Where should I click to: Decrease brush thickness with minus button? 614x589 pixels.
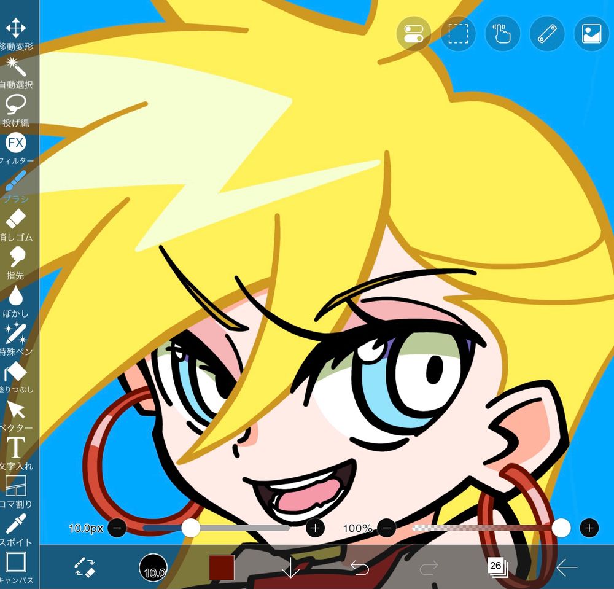(117, 528)
